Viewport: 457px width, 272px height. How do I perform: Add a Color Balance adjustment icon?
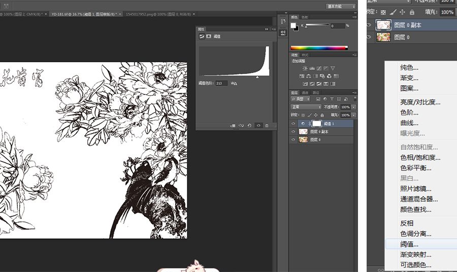click(x=309, y=76)
